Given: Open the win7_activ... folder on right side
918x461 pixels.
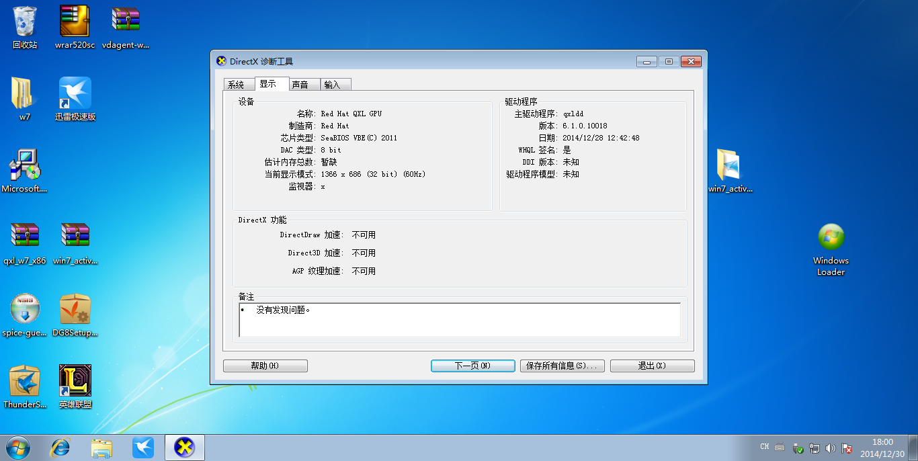Looking at the screenshot, I should [731, 171].
